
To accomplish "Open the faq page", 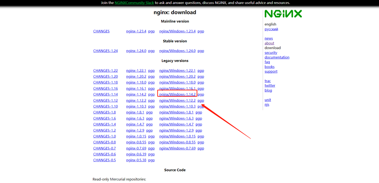I will 267,62.
